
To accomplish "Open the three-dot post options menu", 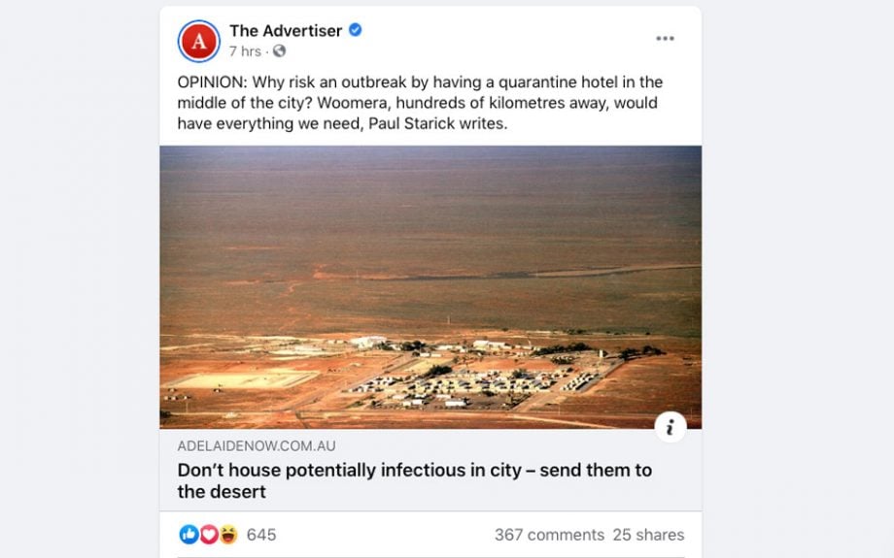I will point(665,38).
